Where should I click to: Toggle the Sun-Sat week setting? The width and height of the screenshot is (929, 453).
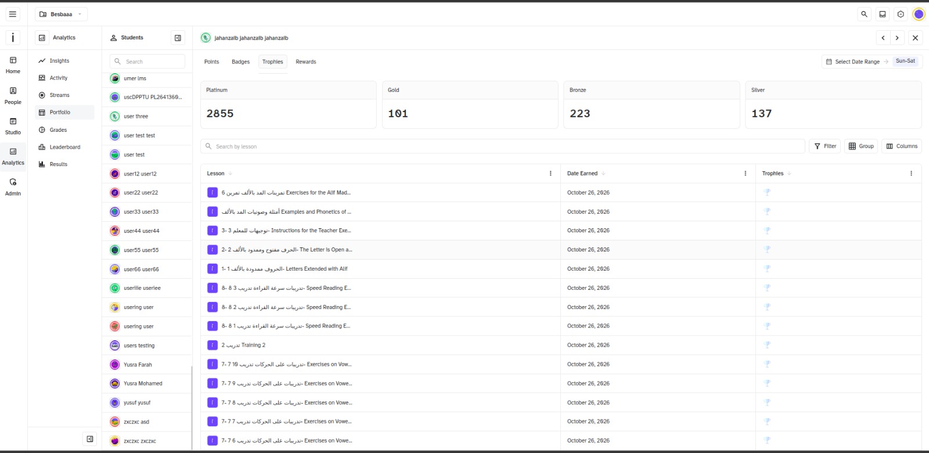click(905, 61)
